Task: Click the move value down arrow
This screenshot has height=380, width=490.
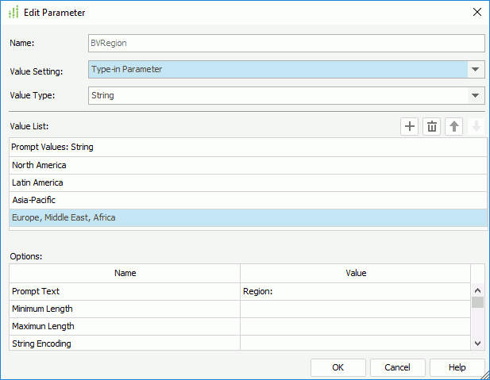Action: click(x=476, y=127)
